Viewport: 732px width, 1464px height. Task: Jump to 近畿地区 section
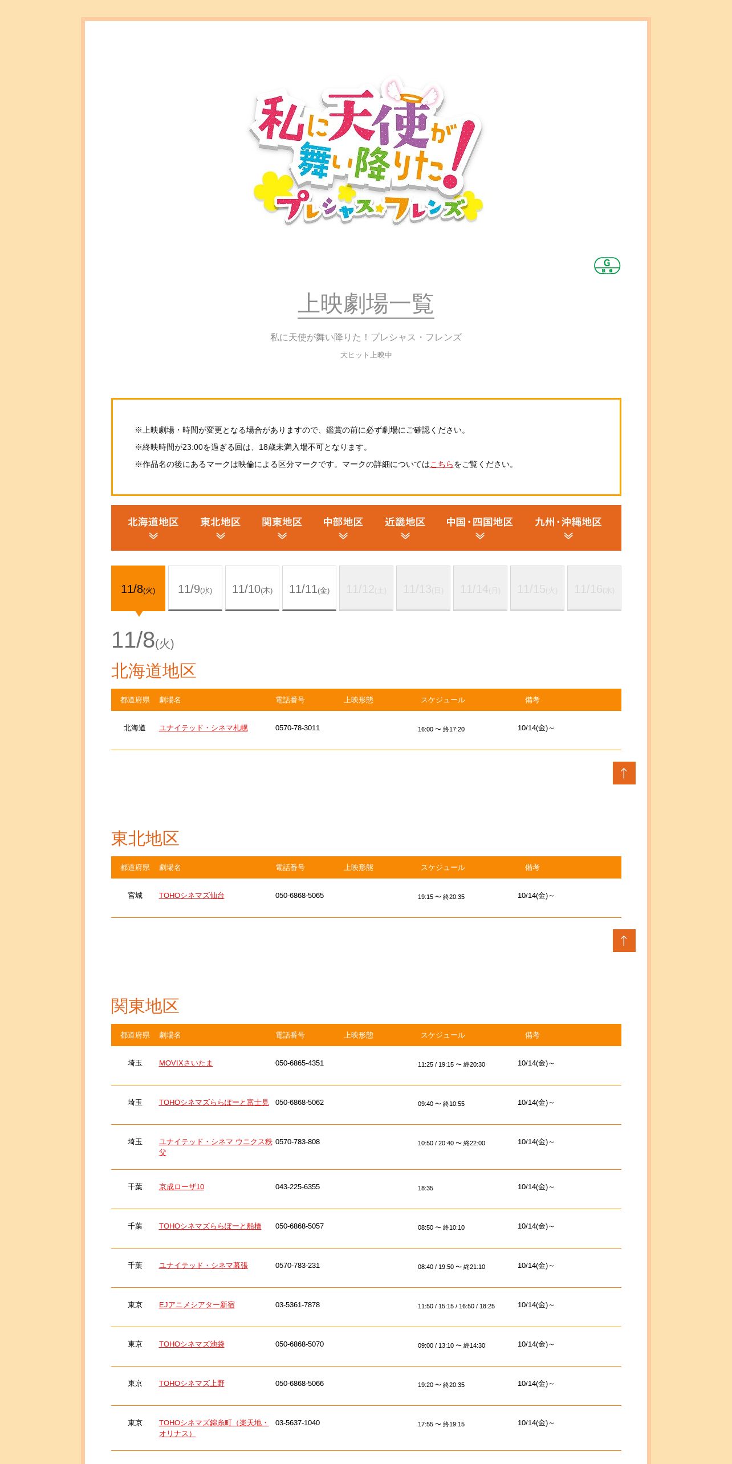pyautogui.click(x=405, y=528)
